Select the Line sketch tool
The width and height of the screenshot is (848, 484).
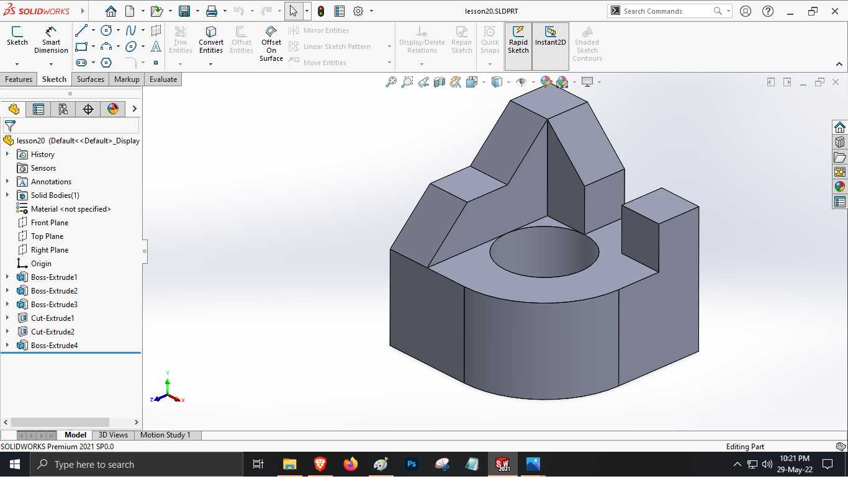coord(81,30)
